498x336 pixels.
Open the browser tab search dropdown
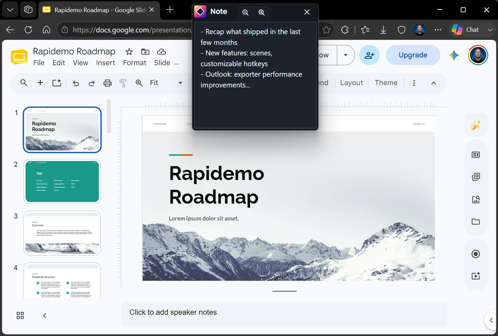[10, 10]
